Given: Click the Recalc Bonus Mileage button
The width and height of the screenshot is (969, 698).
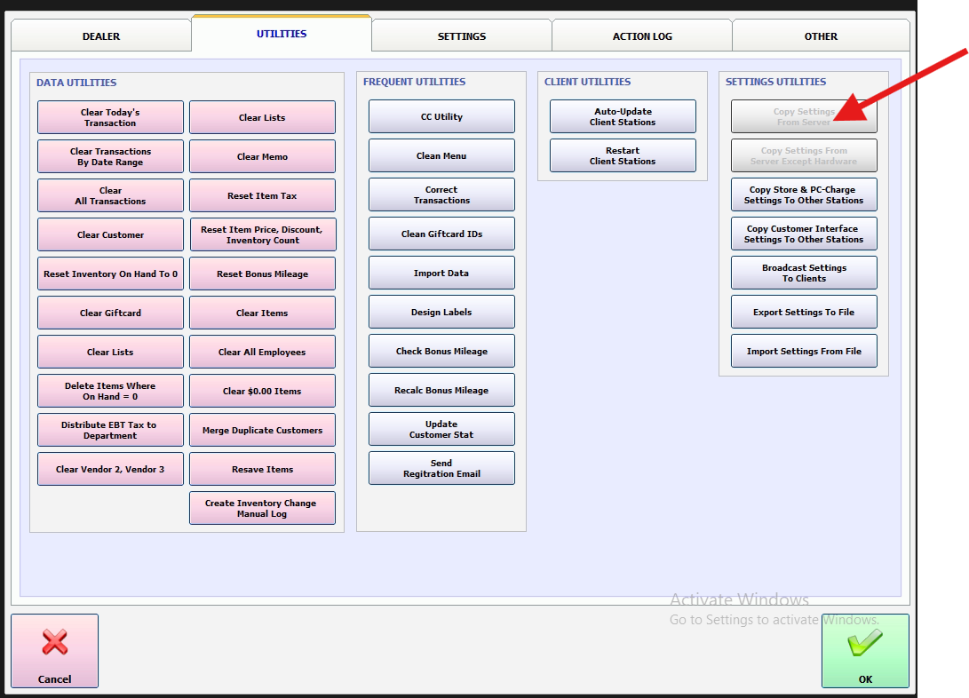Looking at the screenshot, I should pyautogui.click(x=441, y=390).
